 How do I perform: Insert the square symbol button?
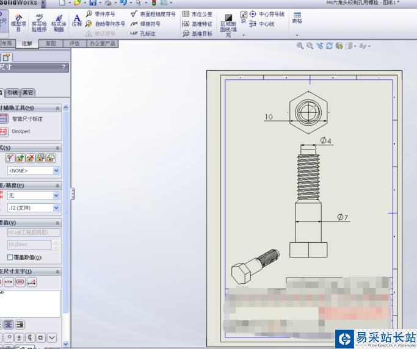[x=40, y=338]
